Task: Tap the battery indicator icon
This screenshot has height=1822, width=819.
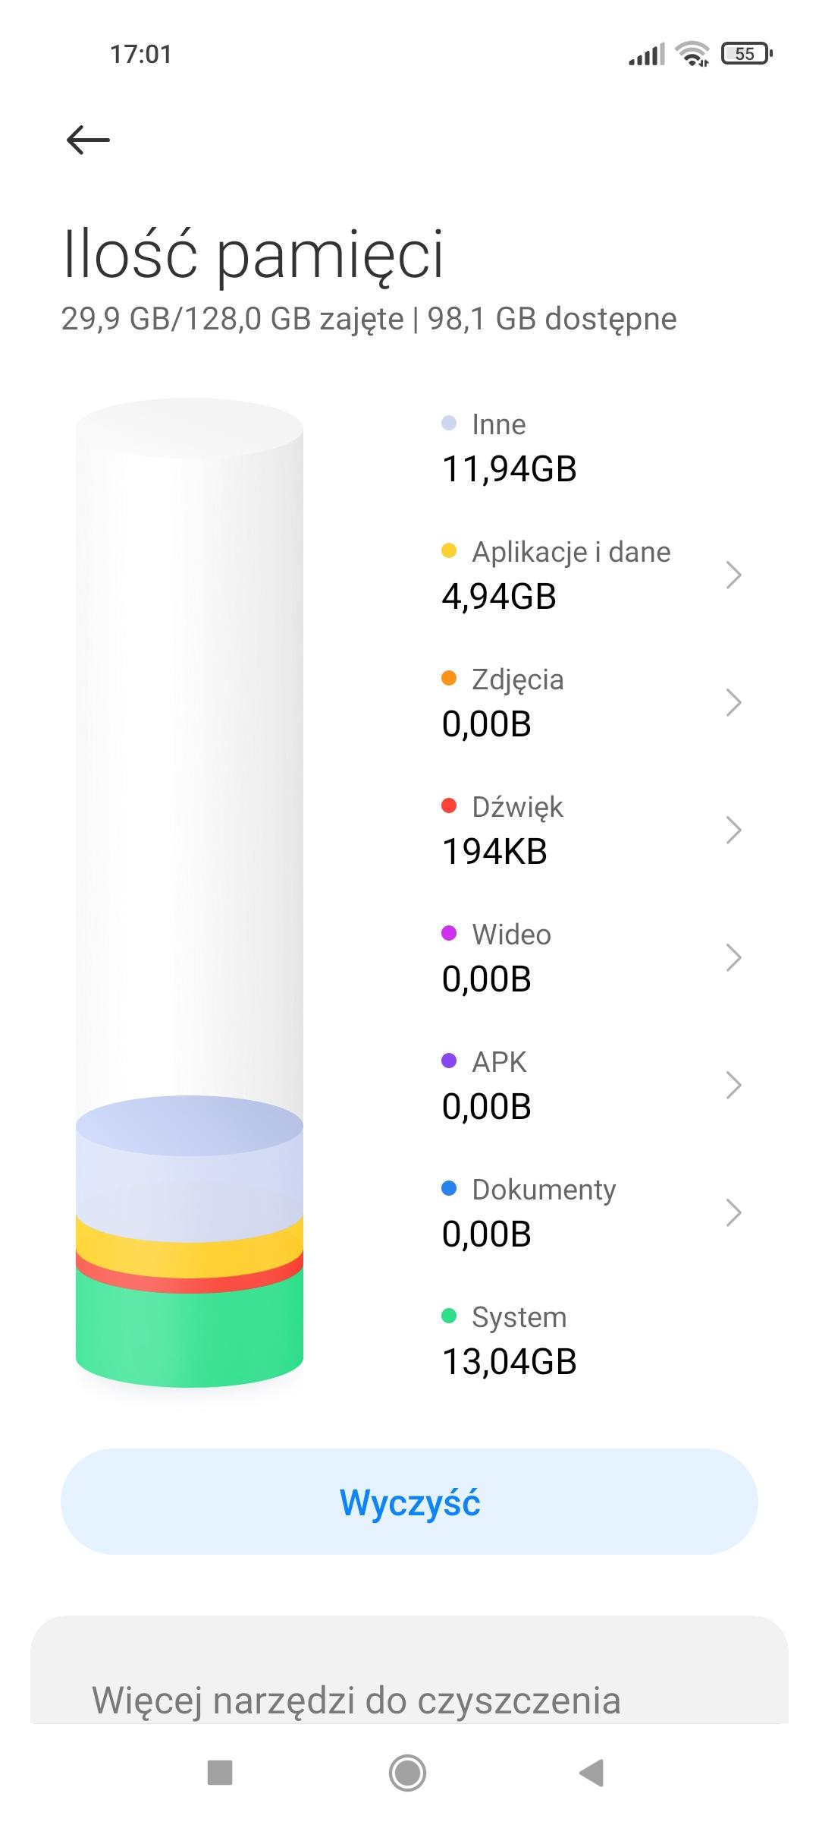Action: 746,54
